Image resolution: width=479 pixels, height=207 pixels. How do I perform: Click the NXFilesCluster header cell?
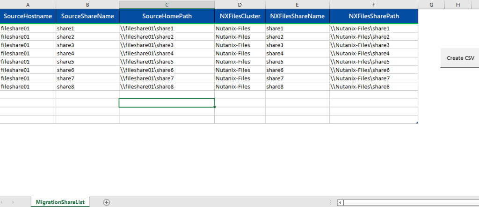[240, 16]
